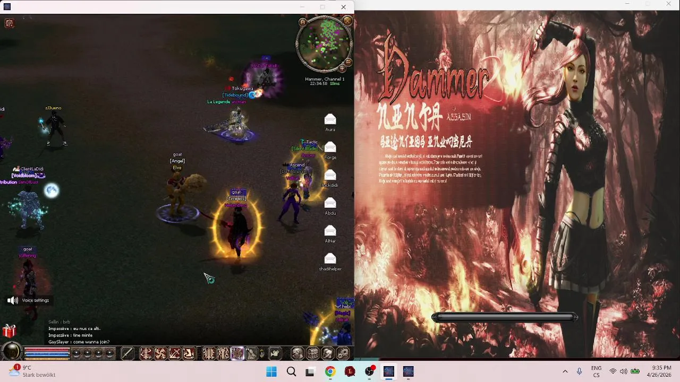Viewport: 680px width, 382px height.
Task: Open the full map with the M button
Action: [302, 22]
